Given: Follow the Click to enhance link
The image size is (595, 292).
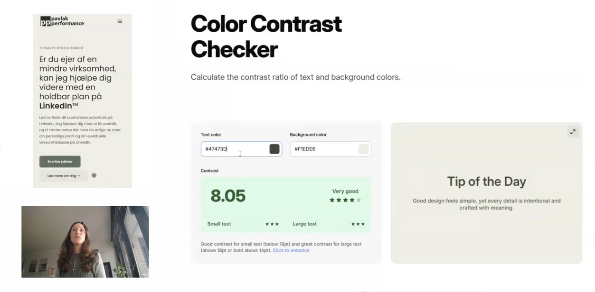Looking at the screenshot, I should click(291, 250).
